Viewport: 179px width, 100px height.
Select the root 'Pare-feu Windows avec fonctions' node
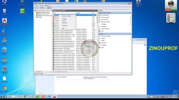point(44,11)
